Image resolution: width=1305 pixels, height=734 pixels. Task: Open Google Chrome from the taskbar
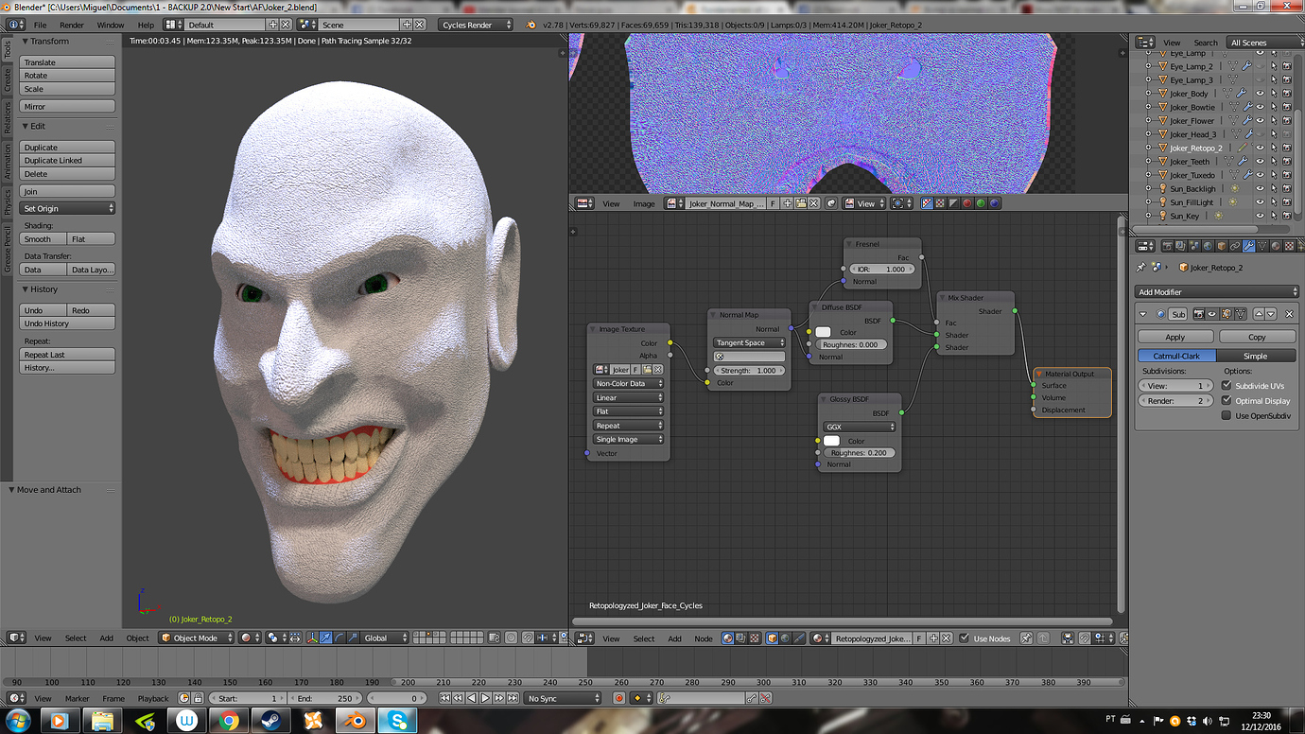point(228,721)
